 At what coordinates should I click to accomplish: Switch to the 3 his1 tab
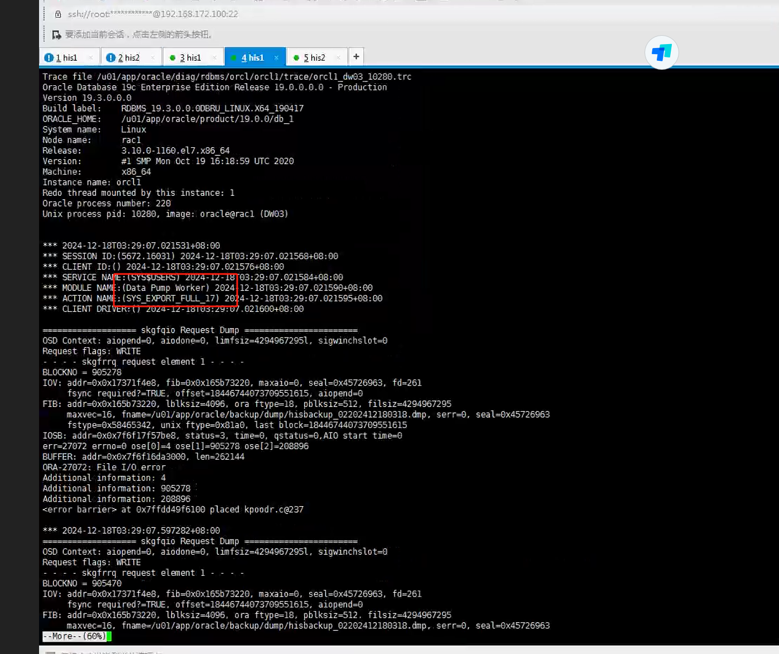tap(194, 57)
